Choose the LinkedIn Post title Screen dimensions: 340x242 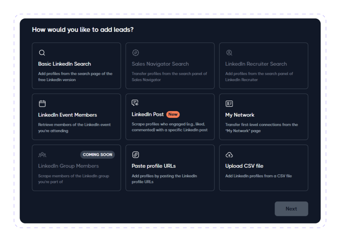148,115
